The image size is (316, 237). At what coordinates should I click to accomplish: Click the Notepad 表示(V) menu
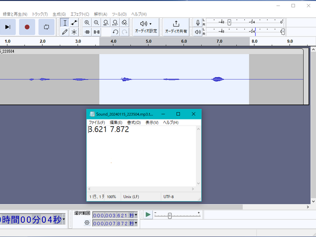coord(152,122)
